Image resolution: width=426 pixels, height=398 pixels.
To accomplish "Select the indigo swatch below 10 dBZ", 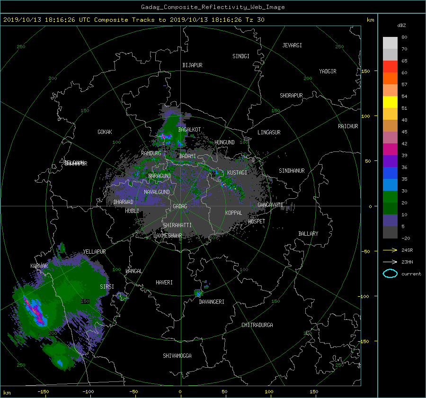I will [x=390, y=221].
